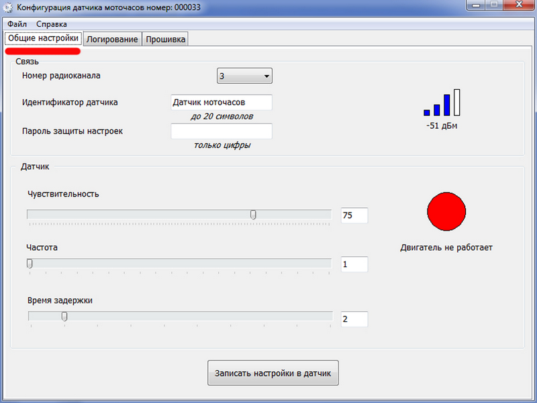Open the Файл menu
Viewport: 537px width, 403px height.
[17, 24]
